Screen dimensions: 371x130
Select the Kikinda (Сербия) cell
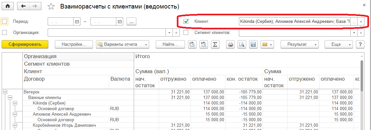pos(78,103)
